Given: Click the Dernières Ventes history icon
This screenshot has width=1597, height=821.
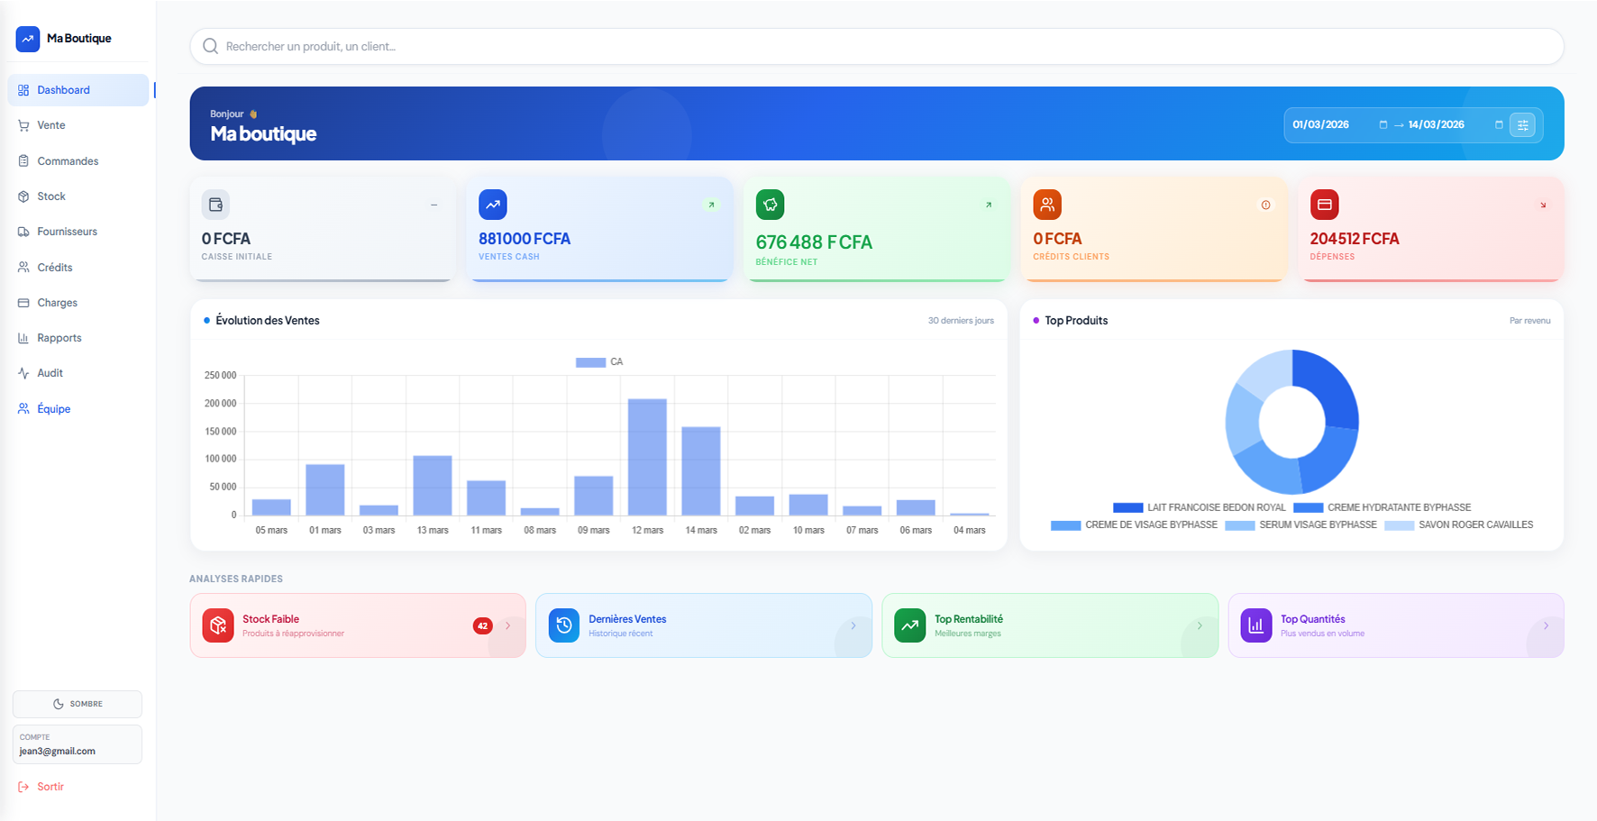Looking at the screenshot, I should pos(564,625).
